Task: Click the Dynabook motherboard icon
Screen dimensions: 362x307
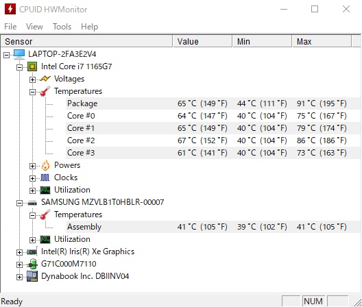Action: (32, 276)
